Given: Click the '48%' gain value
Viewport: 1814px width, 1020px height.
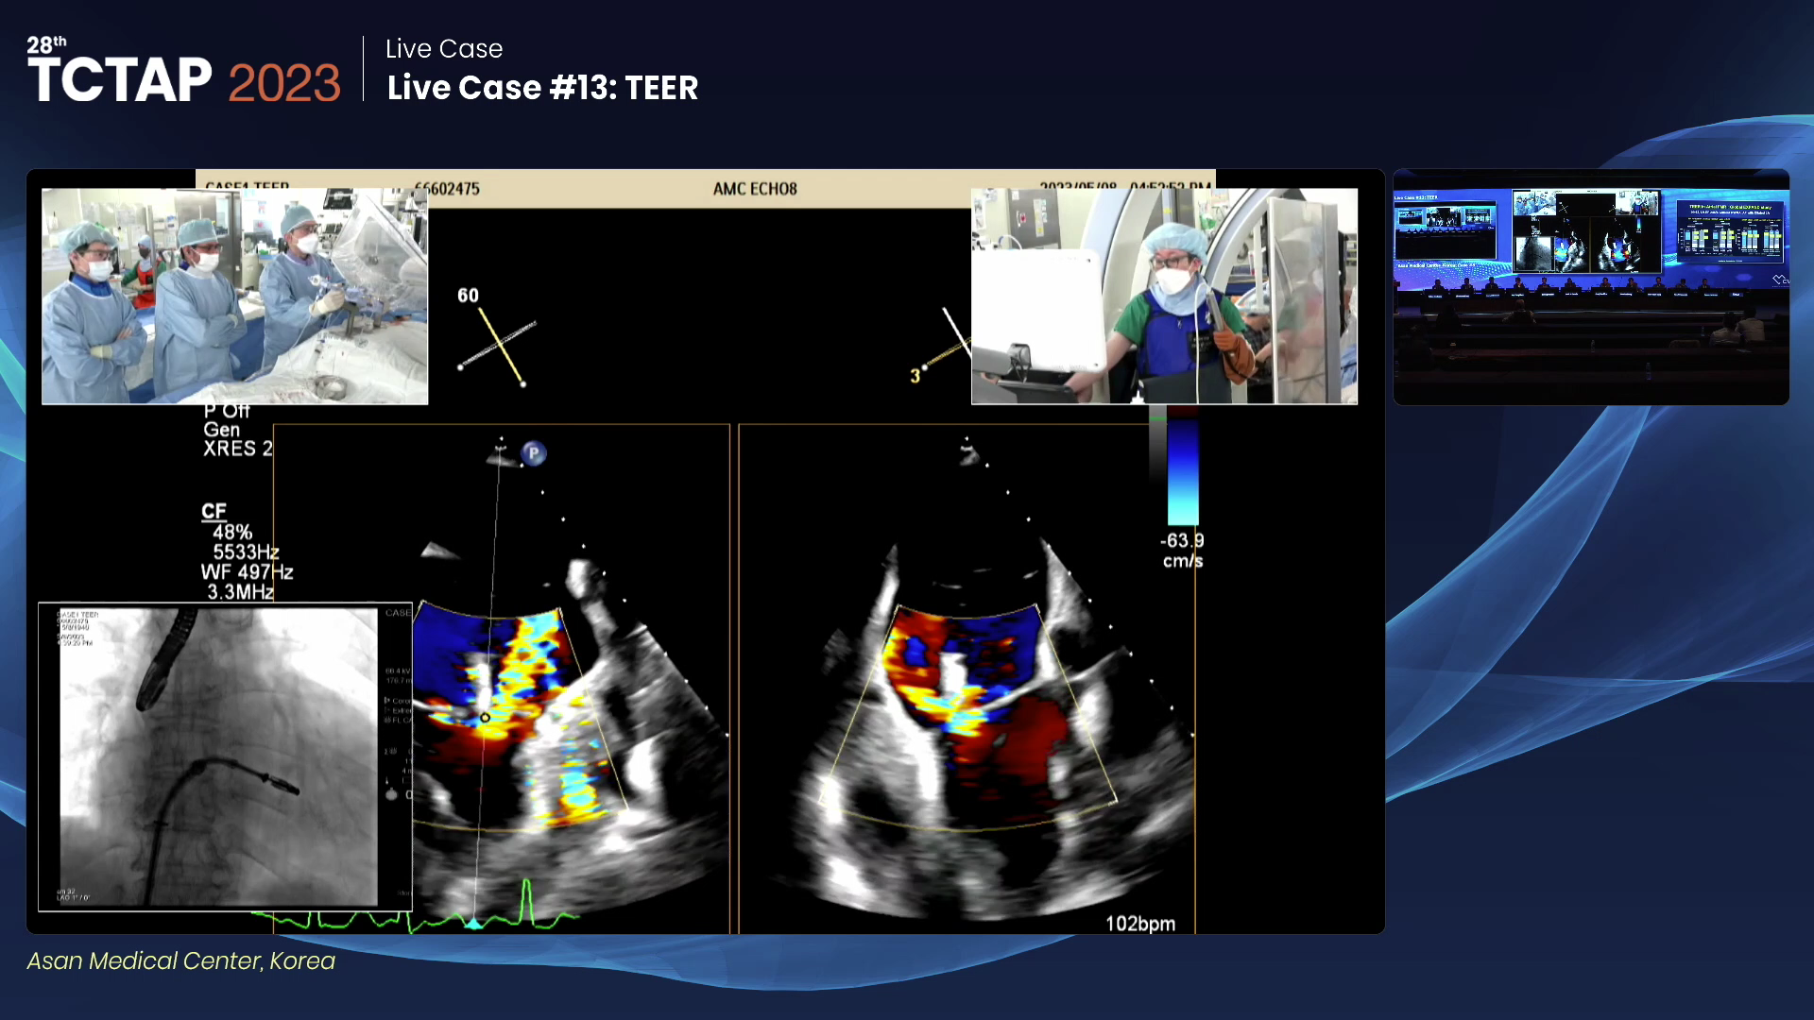Looking at the screenshot, I should click(232, 532).
